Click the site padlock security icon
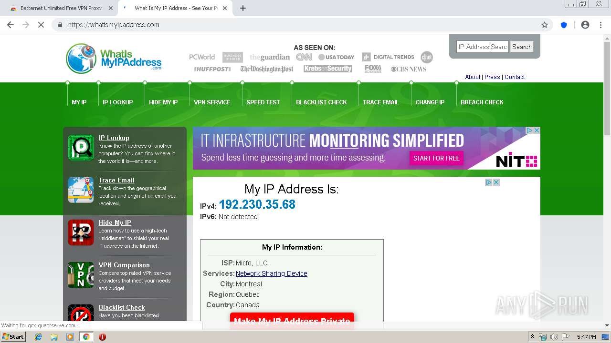The height and width of the screenshot is (343, 611). 60,25
